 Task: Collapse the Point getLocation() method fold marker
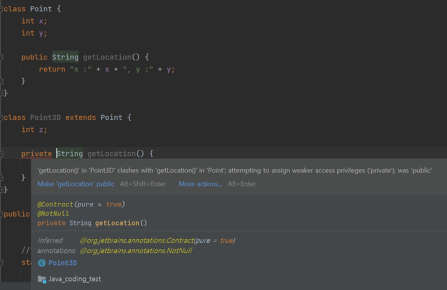pyautogui.click(x=1, y=57)
